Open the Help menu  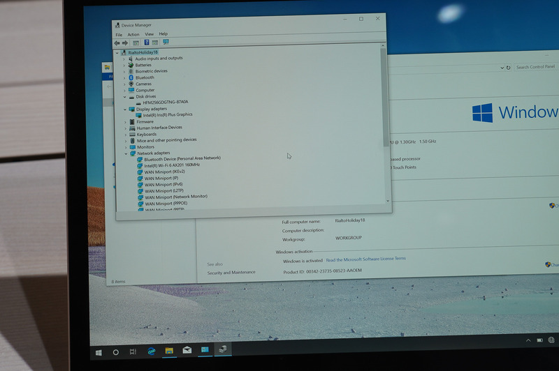pos(164,33)
